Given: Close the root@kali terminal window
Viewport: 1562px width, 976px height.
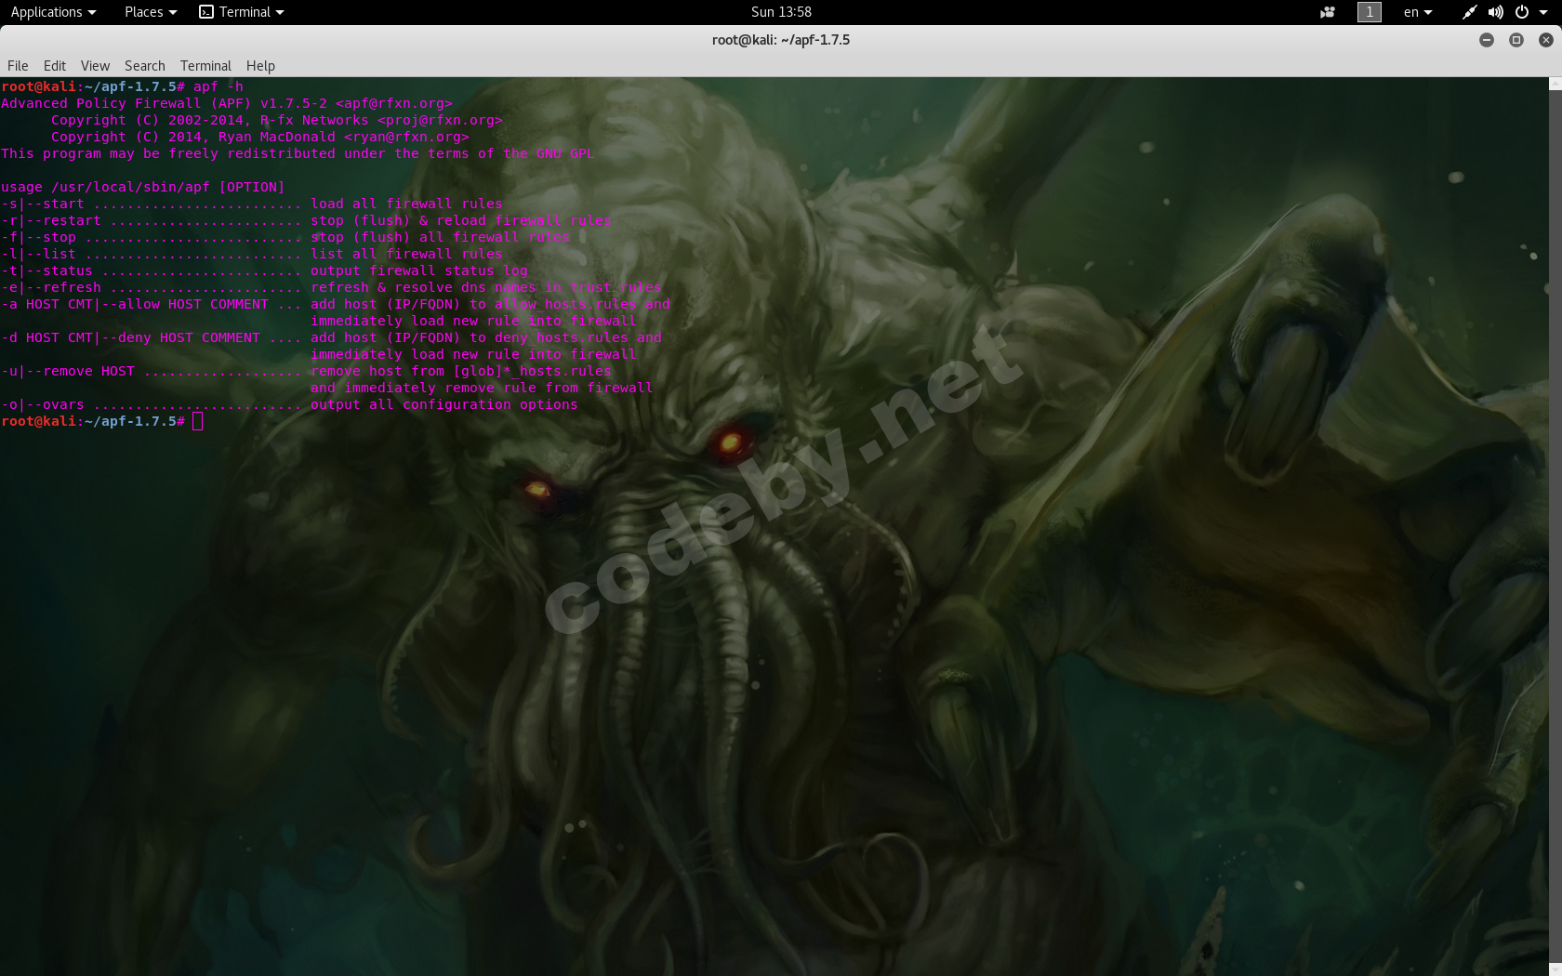Looking at the screenshot, I should (x=1546, y=40).
